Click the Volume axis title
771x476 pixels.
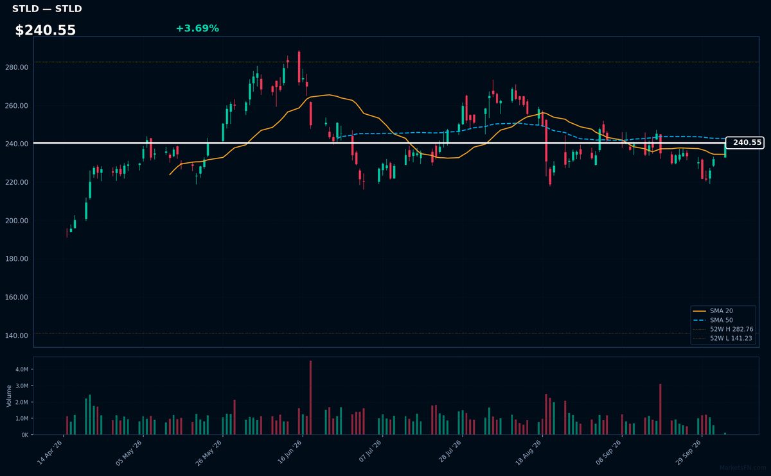[9, 396]
